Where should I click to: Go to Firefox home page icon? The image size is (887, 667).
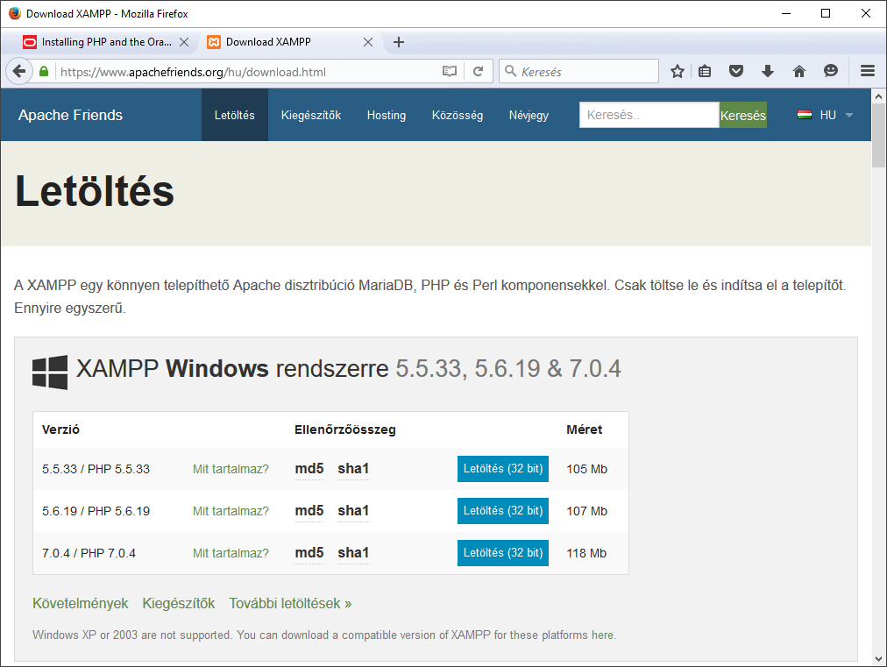798,71
